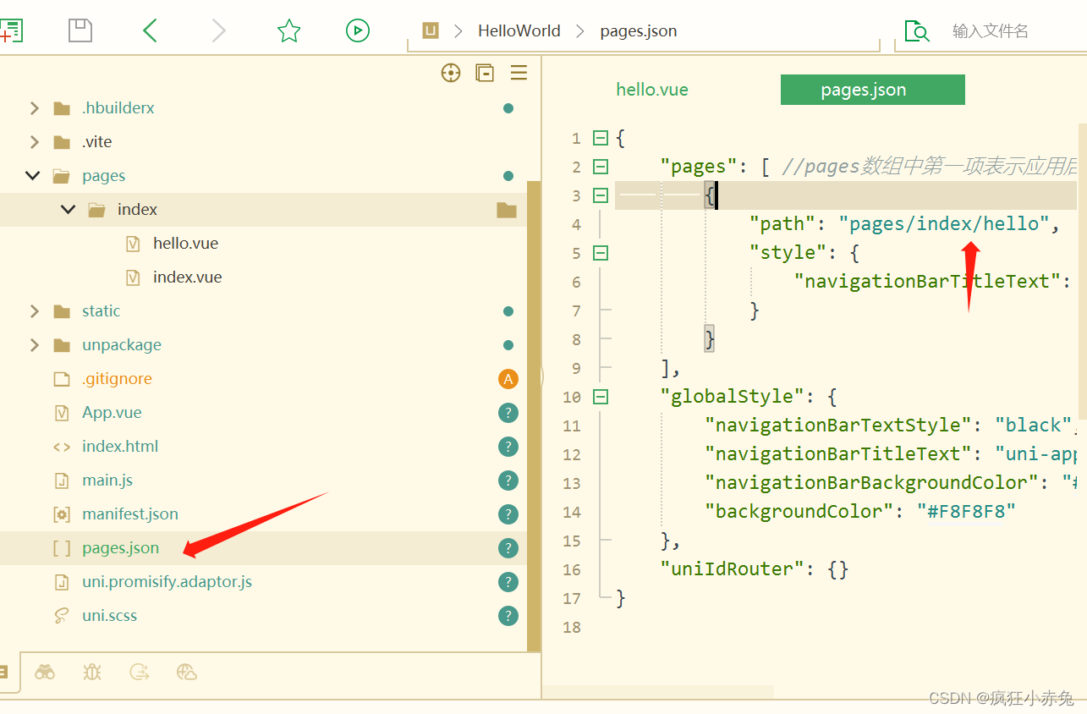
Task: Click the project icon in breadcrumb
Action: tap(431, 31)
